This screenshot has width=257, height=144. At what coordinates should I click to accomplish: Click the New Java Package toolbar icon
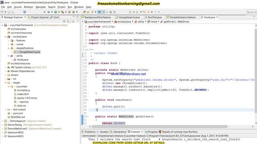69,12
